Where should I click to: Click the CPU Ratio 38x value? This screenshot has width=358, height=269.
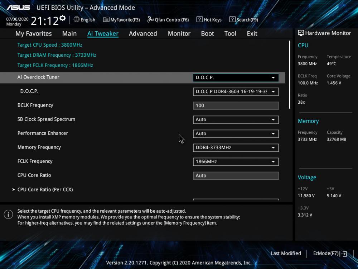pos(301,102)
